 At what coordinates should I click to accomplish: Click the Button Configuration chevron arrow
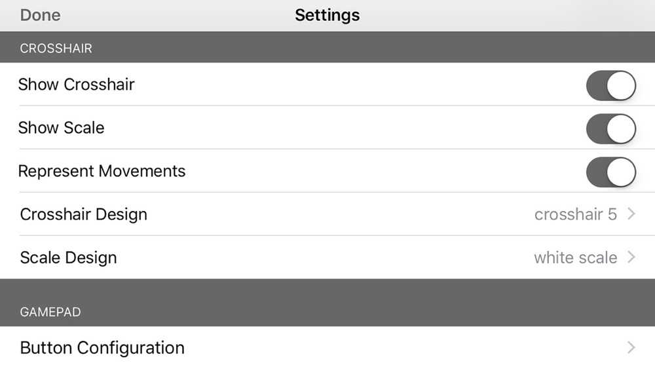click(x=631, y=347)
